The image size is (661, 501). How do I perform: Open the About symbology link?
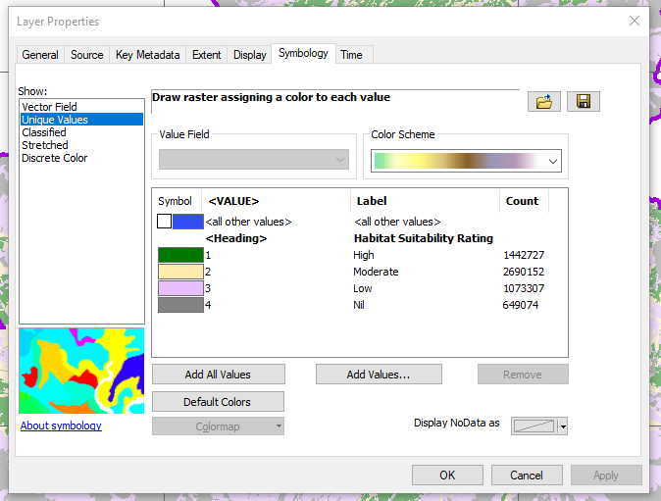coord(61,426)
